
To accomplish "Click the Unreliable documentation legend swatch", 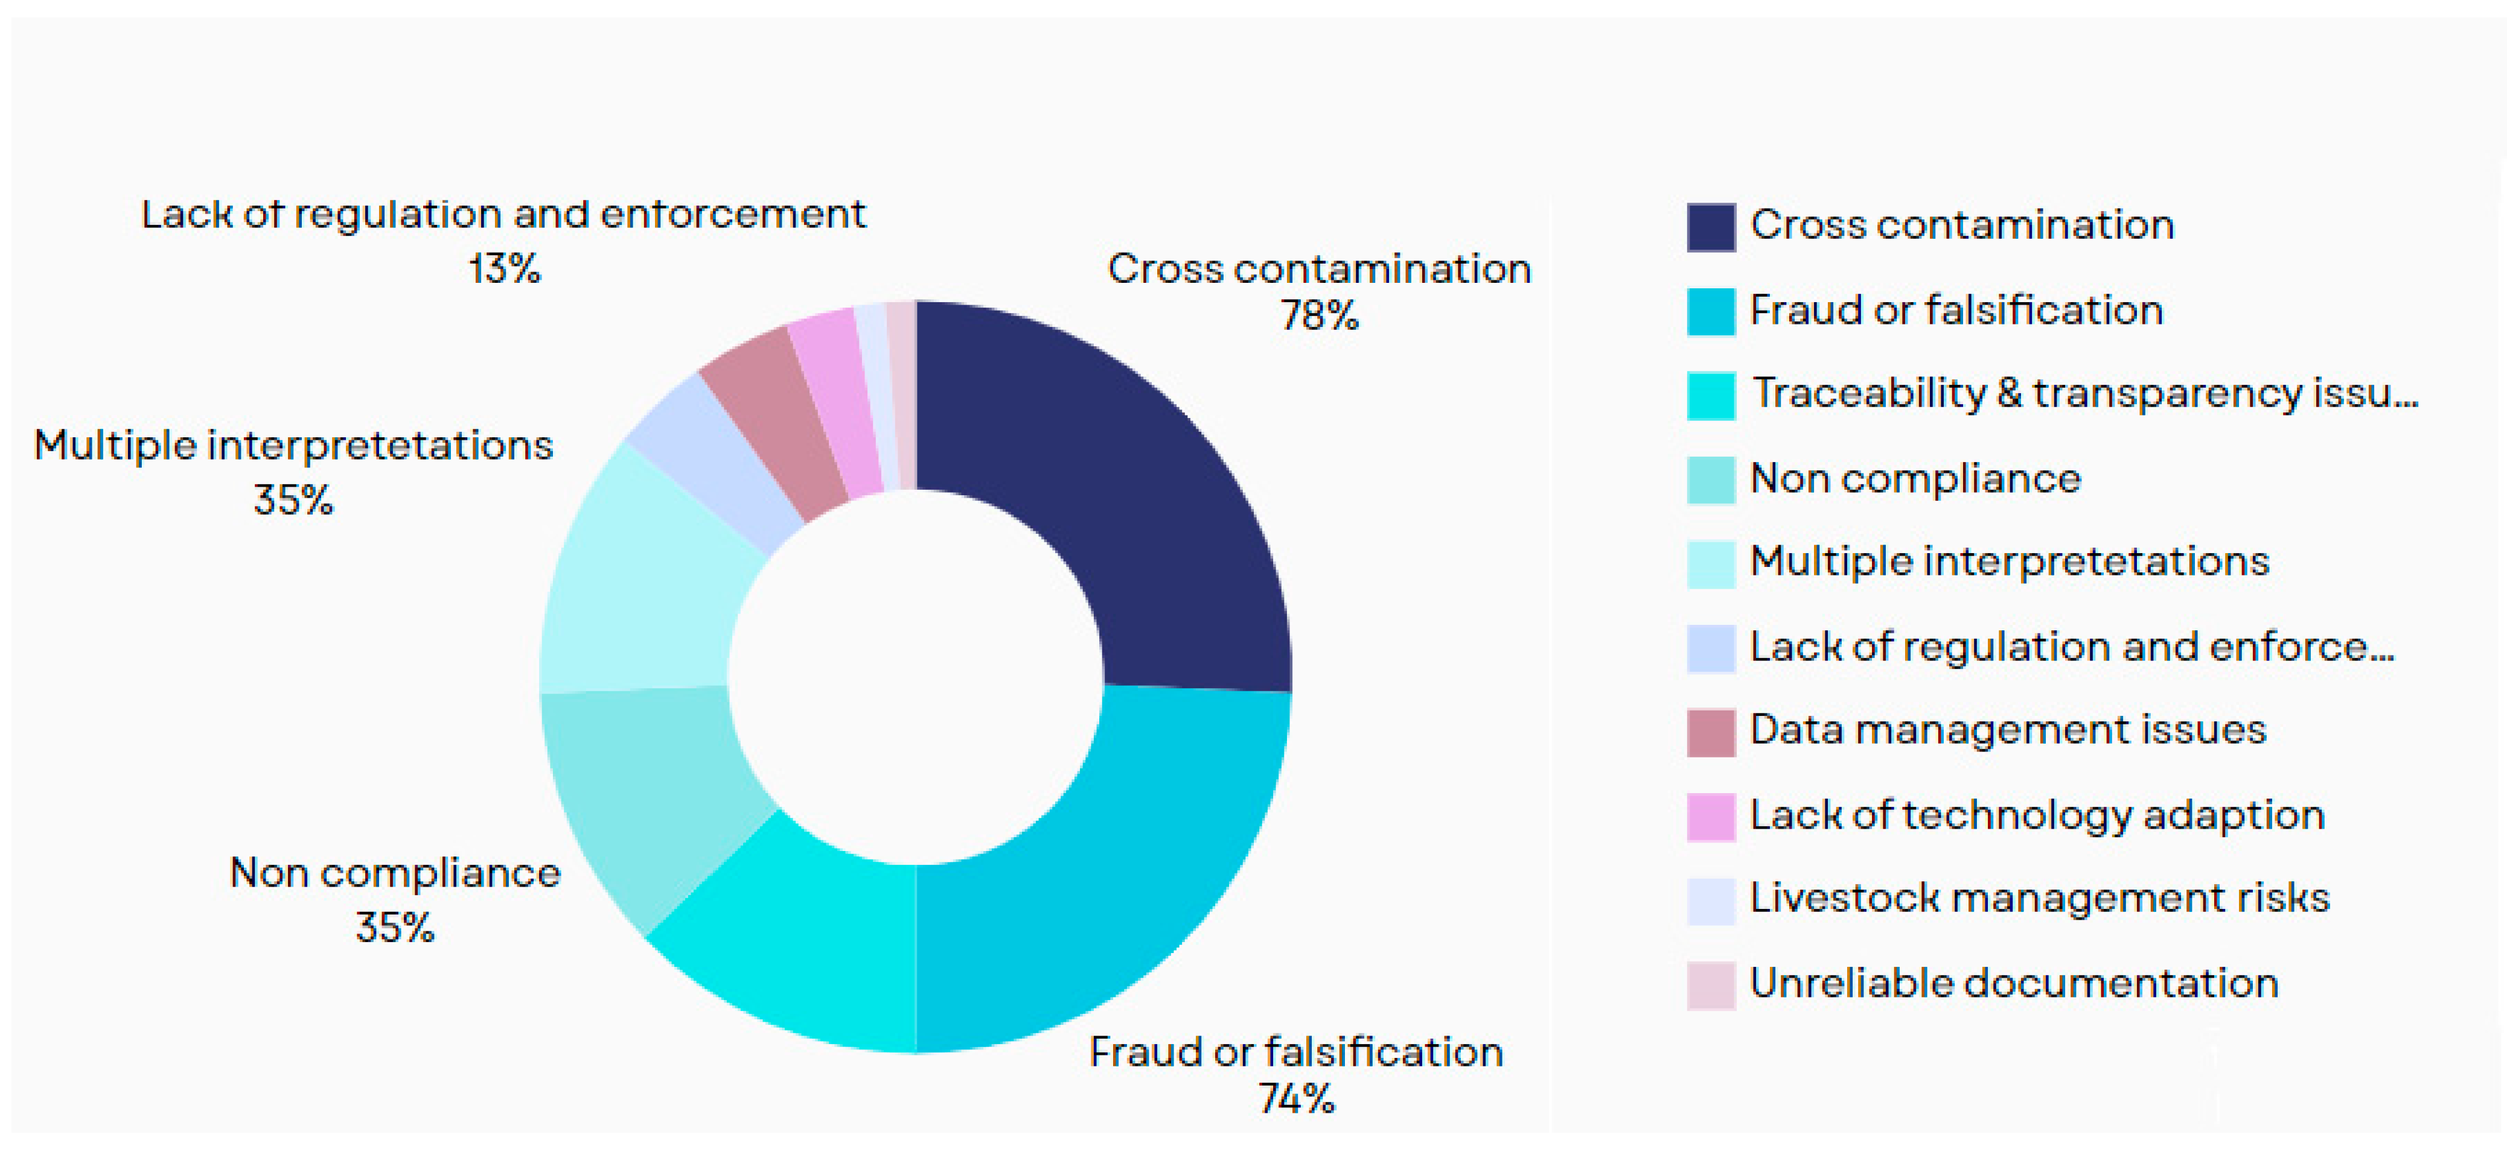I will (1710, 984).
